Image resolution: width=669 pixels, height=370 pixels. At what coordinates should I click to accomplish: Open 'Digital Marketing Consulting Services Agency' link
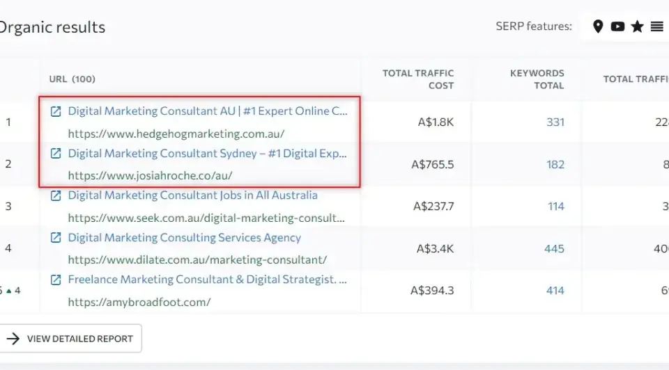[184, 238]
